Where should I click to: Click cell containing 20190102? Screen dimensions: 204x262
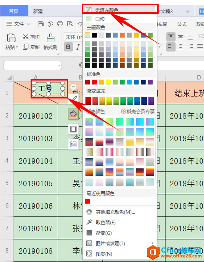(x=36, y=115)
